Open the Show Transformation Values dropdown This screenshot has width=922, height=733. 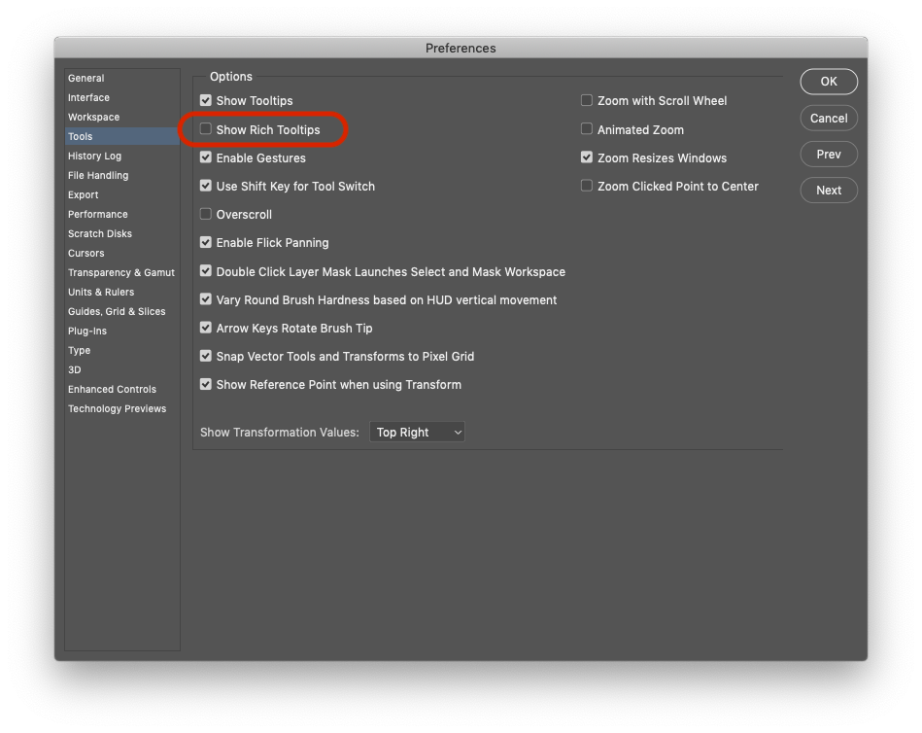pos(417,432)
